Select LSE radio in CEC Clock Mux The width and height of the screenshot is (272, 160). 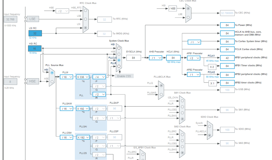click(188, 17)
